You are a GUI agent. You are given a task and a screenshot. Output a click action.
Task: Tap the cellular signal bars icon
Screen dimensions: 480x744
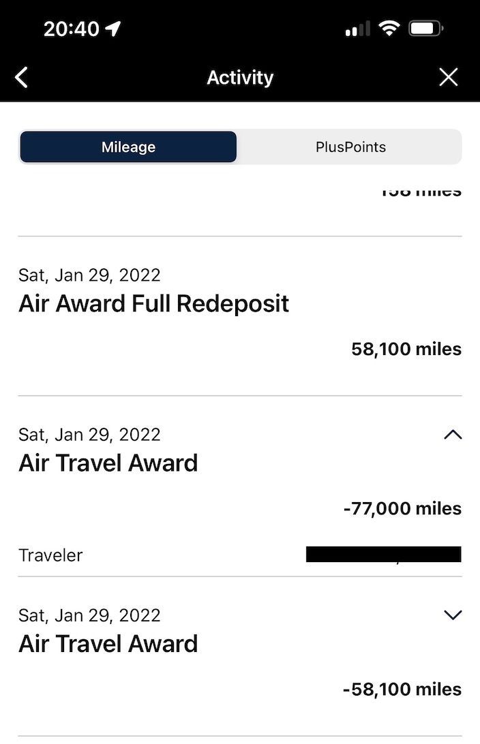click(x=358, y=29)
